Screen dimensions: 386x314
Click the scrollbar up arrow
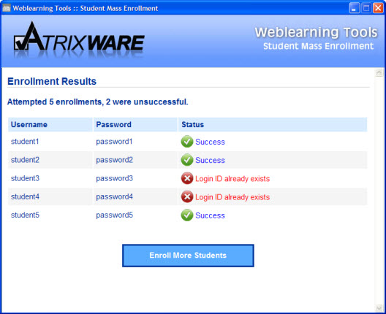[x=379, y=73]
